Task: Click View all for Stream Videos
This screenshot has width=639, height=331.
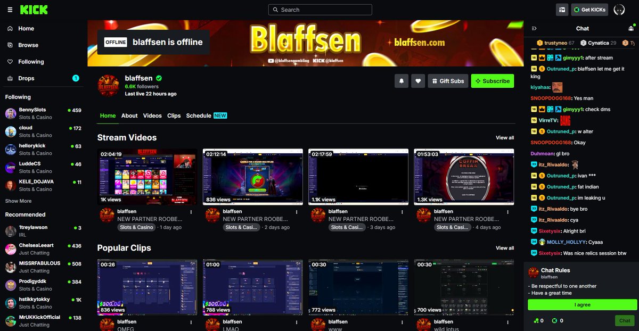Action: click(505, 138)
